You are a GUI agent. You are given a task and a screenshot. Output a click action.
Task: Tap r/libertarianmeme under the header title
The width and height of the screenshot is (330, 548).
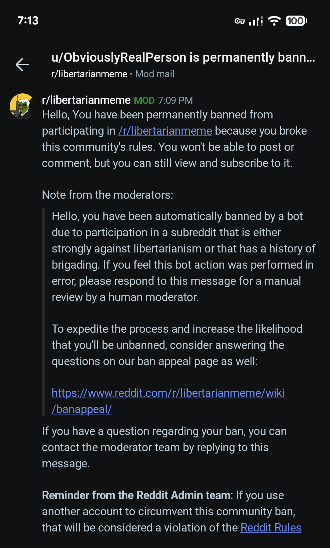click(89, 74)
